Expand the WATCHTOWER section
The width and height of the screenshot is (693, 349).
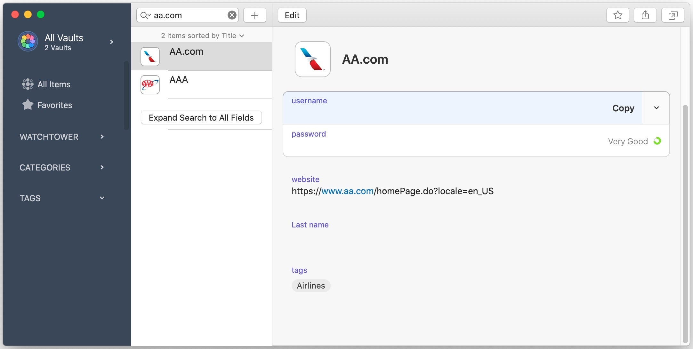click(x=102, y=137)
